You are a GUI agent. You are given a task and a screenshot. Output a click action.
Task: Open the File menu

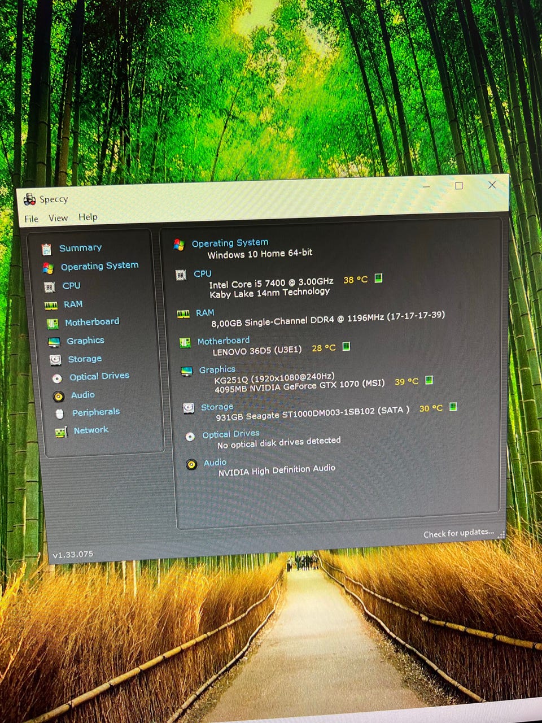[x=31, y=219]
